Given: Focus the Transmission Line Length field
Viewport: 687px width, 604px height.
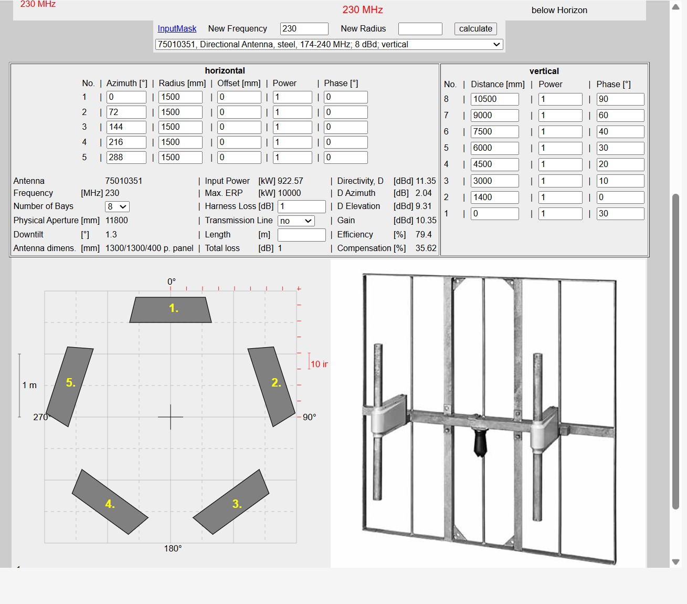Looking at the screenshot, I should (302, 235).
